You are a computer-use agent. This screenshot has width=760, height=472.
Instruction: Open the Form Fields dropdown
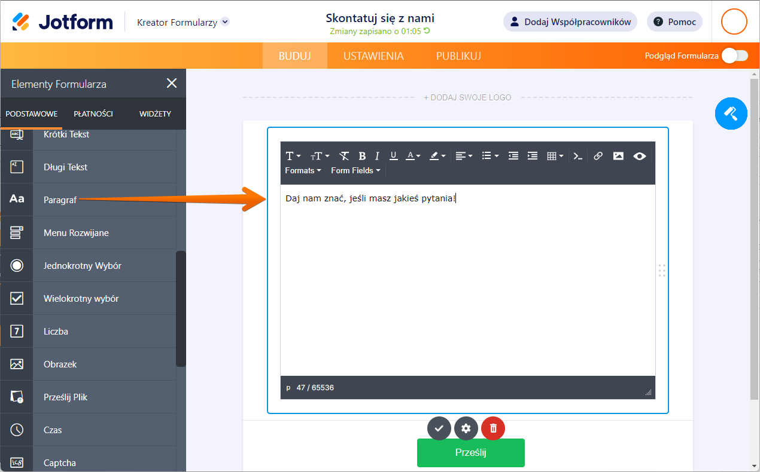click(x=355, y=170)
